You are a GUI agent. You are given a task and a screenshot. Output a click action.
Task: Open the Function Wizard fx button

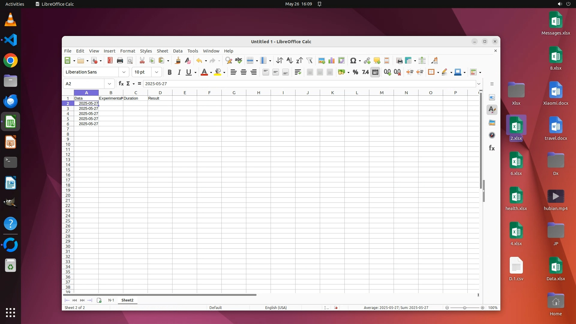click(x=121, y=84)
